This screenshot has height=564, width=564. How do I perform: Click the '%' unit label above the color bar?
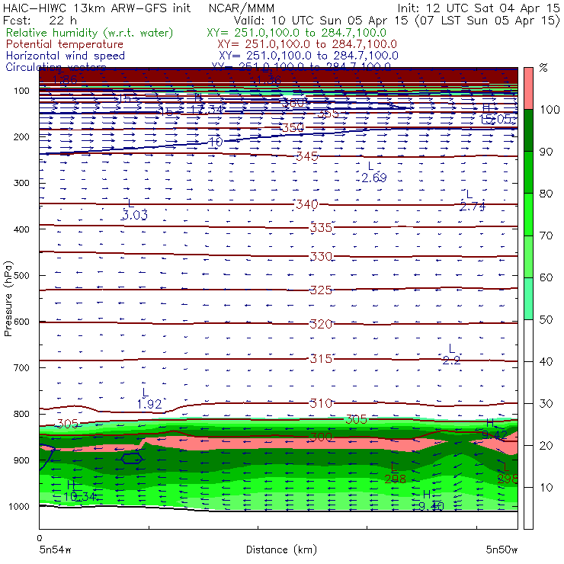point(543,68)
